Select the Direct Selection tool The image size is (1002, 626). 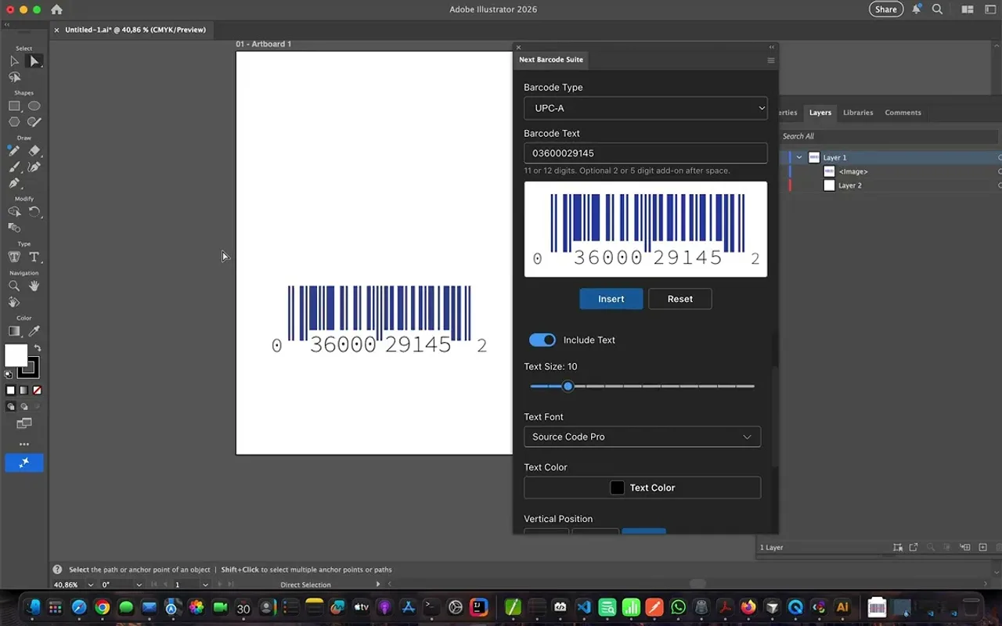[34, 61]
